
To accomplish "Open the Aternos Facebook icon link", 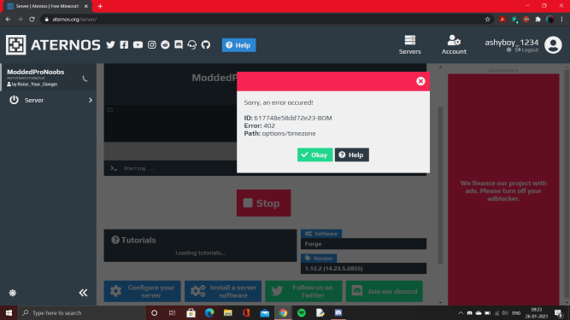I will (x=124, y=44).
